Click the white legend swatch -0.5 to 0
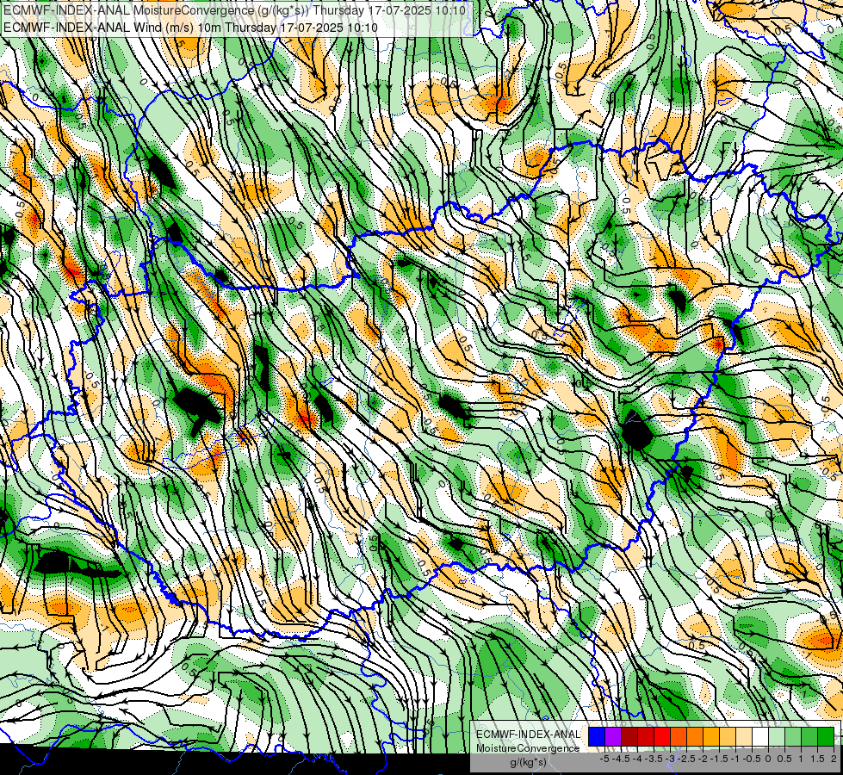The width and height of the screenshot is (843, 775). (760, 737)
